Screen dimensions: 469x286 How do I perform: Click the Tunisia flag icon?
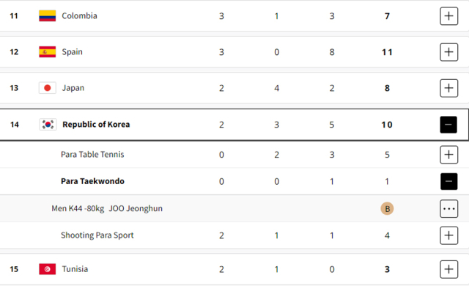47,269
